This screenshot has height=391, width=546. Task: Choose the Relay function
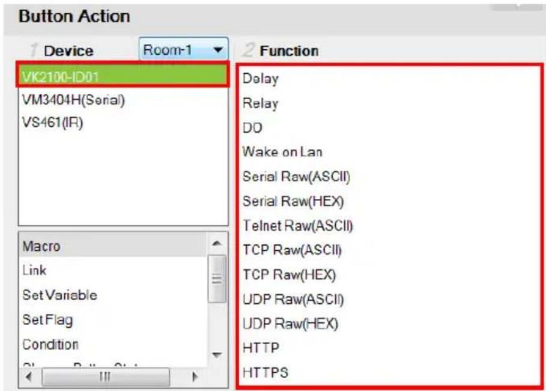click(x=261, y=103)
